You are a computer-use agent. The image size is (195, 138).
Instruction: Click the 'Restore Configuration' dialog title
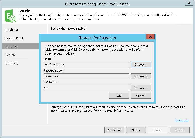click(x=97, y=38)
